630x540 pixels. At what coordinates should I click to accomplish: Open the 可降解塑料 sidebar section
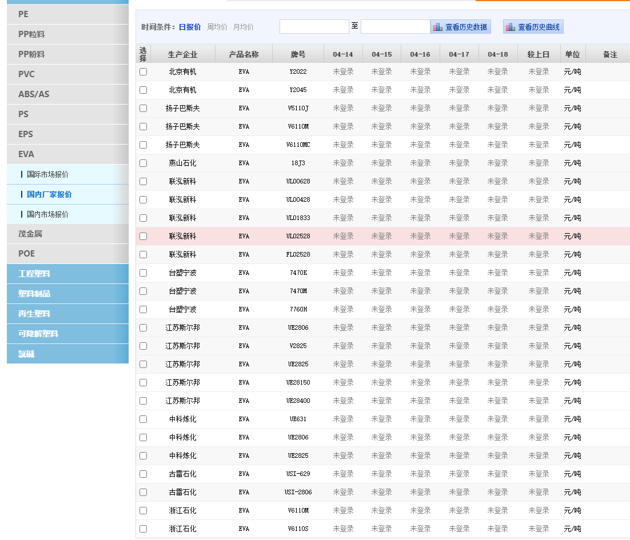click(x=67, y=334)
